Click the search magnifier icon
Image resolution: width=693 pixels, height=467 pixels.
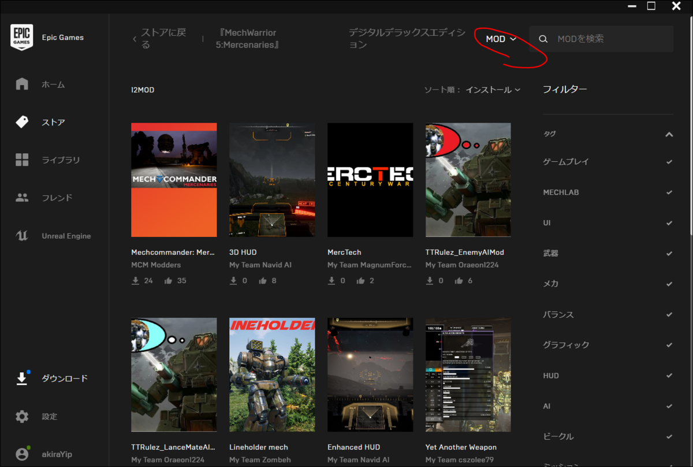[x=543, y=39]
